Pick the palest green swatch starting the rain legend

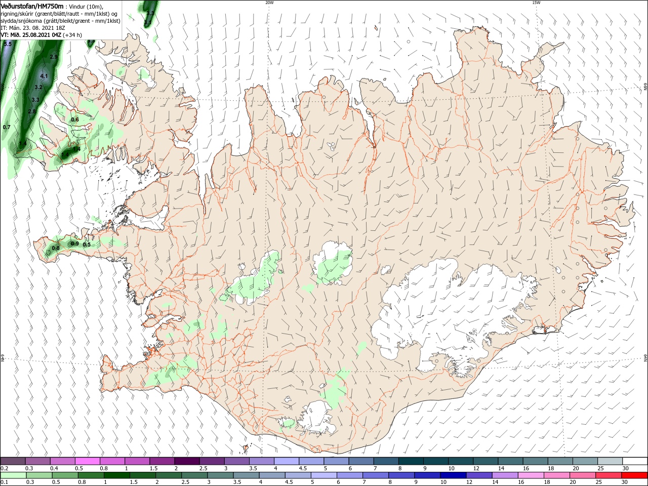point(13,475)
